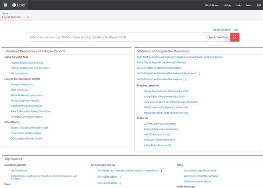
Task: Open the feedback chat icon in header
Action: click(x=259, y=5)
